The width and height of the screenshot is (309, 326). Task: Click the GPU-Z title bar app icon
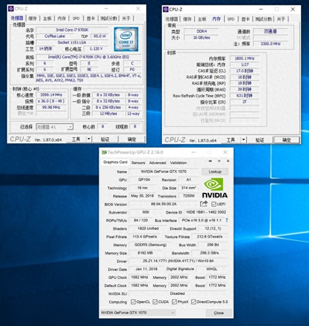104,152
